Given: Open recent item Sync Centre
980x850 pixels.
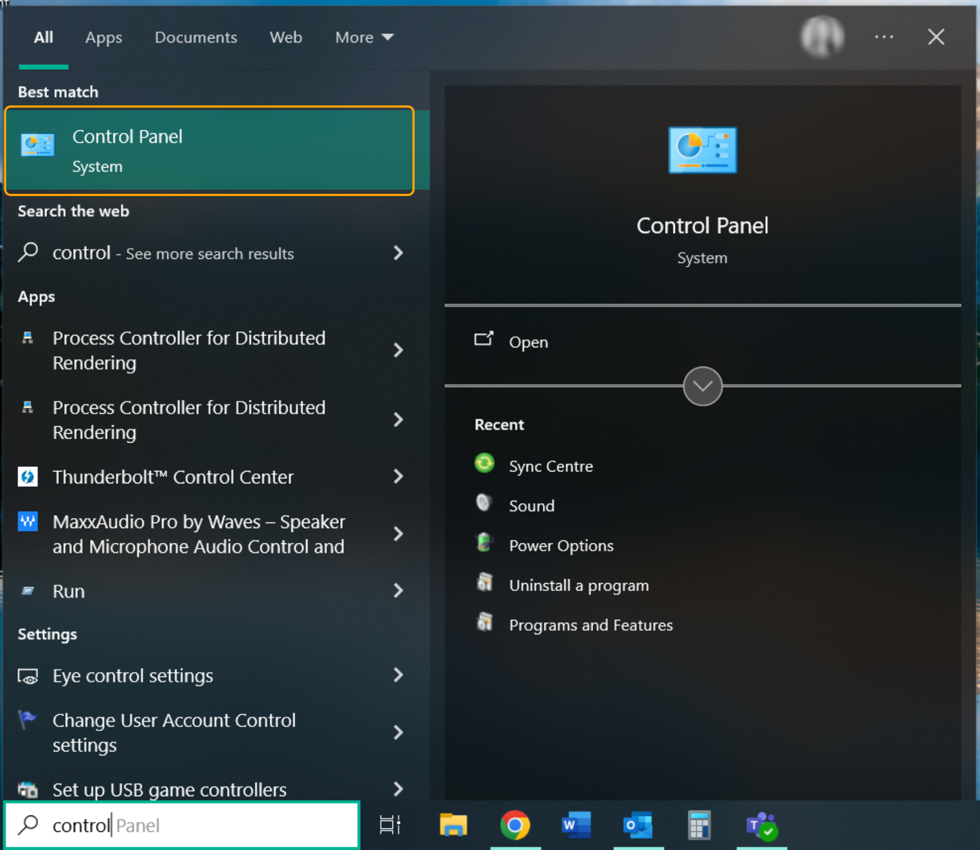Looking at the screenshot, I should pos(551,466).
